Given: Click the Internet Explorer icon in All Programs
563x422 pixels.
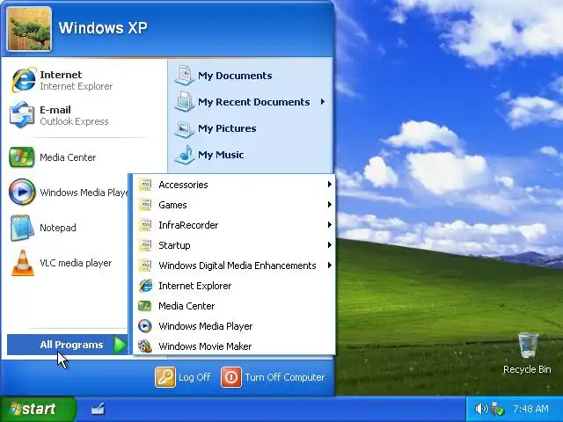Looking at the screenshot, I should [x=145, y=286].
